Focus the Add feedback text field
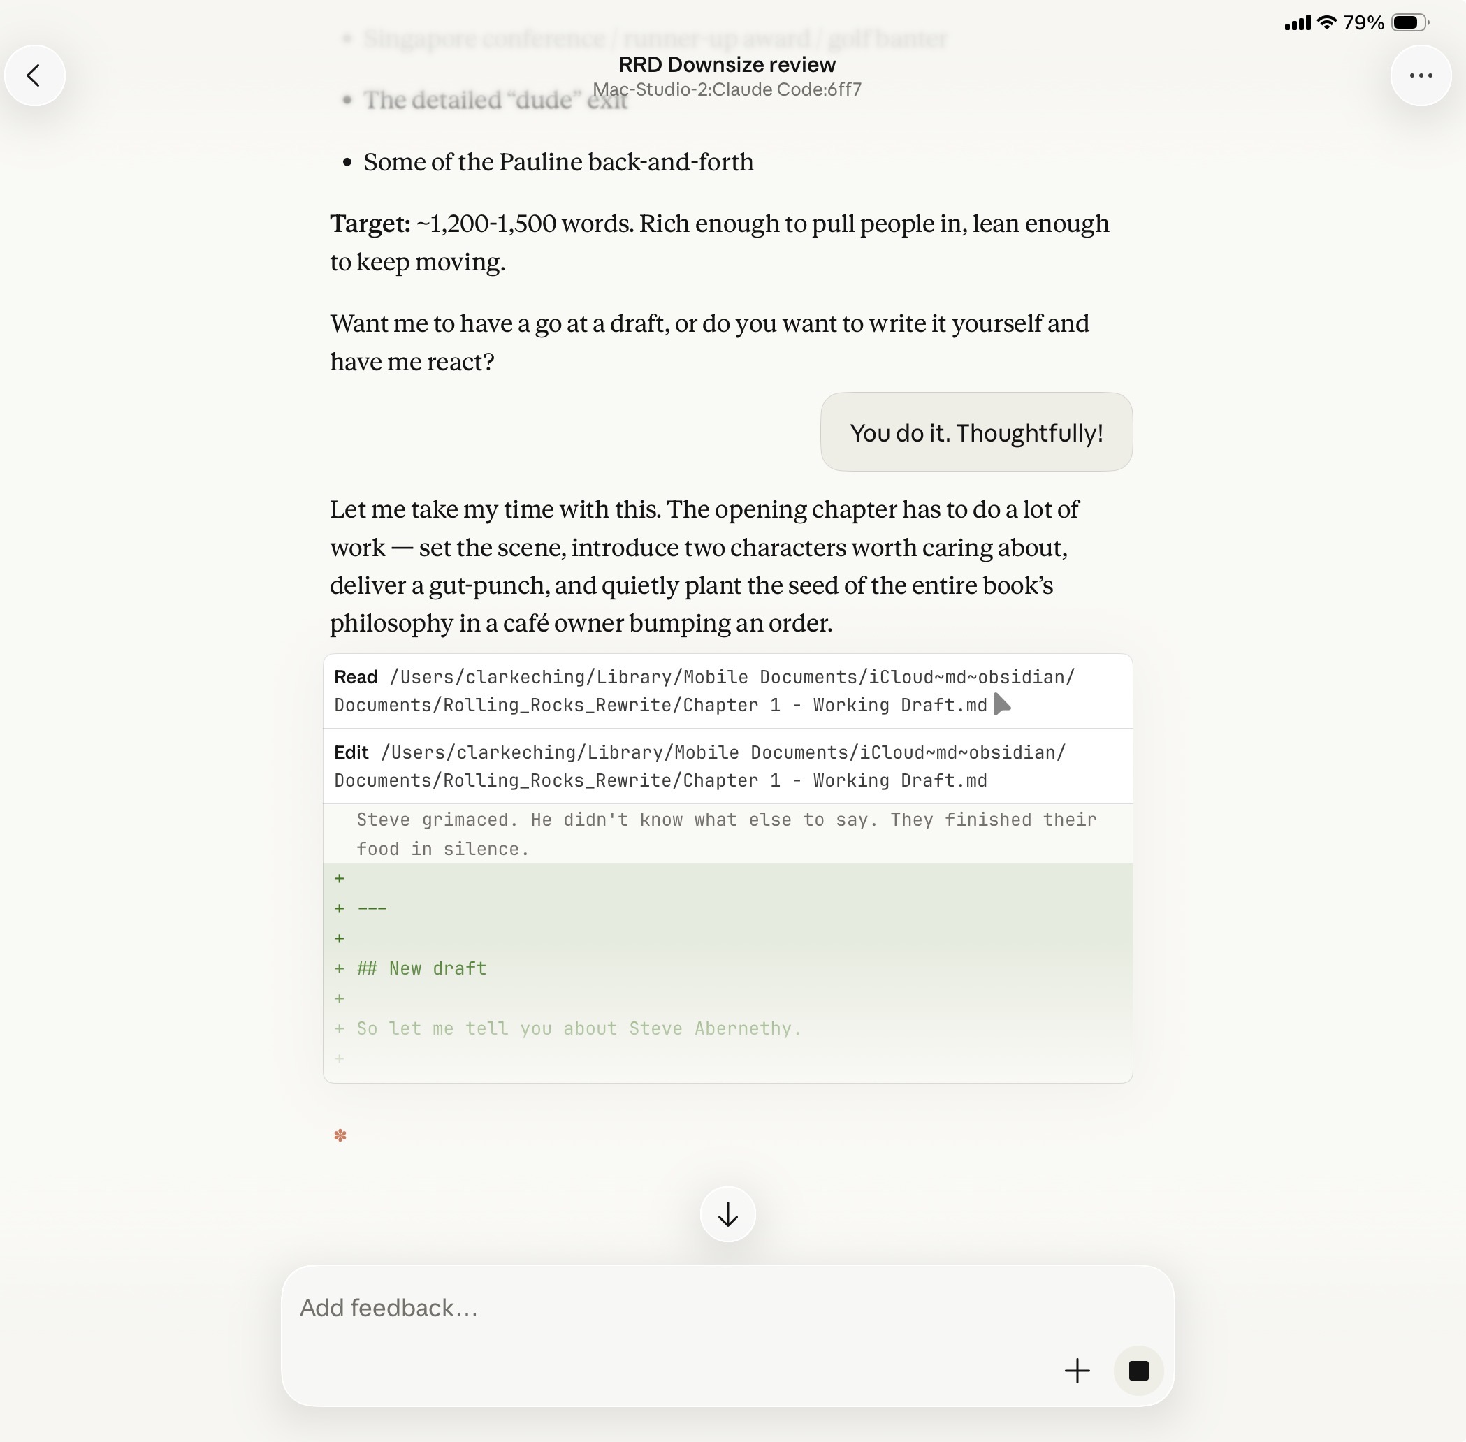This screenshot has width=1466, height=1442. coord(667,1309)
